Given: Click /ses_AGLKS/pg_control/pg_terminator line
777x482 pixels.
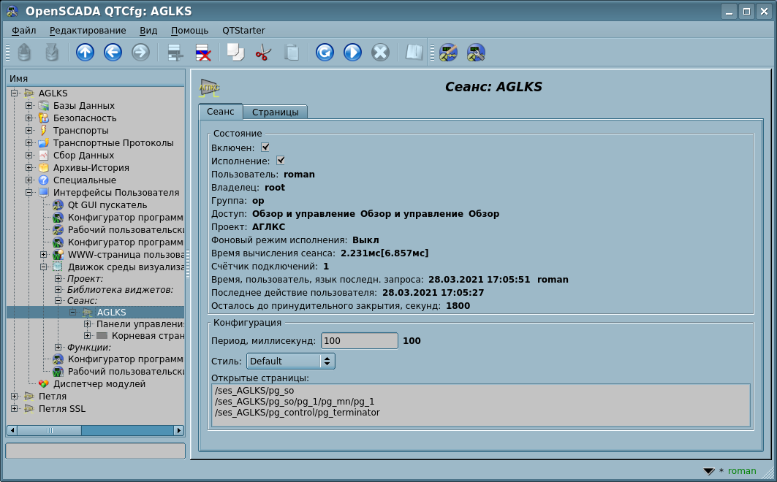Looking at the screenshot, I should (x=297, y=412).
